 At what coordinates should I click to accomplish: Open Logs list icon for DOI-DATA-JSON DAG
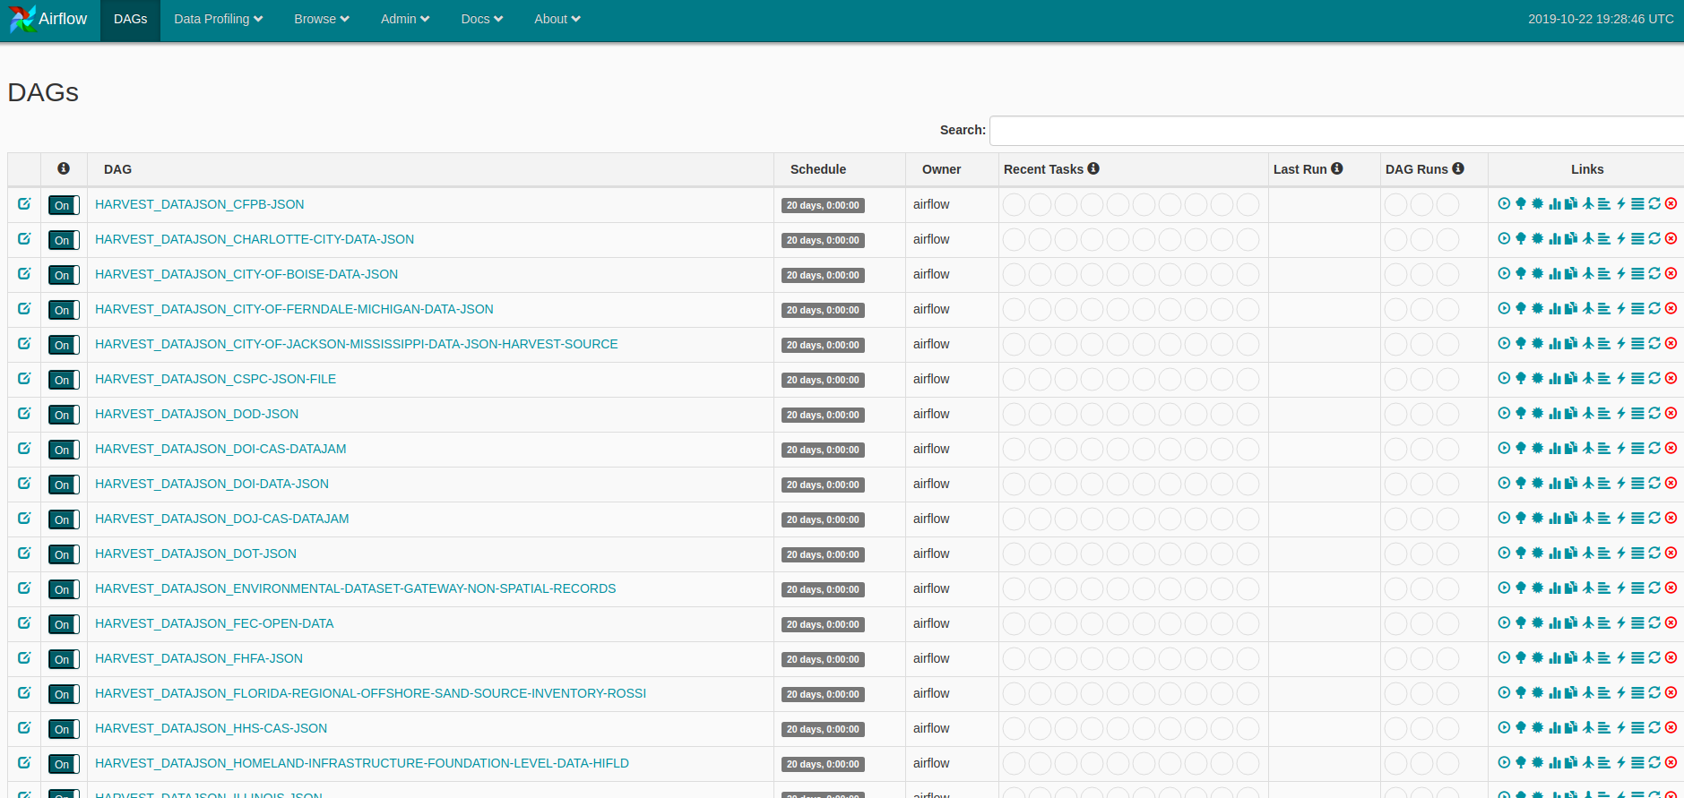click(1637, 484)
